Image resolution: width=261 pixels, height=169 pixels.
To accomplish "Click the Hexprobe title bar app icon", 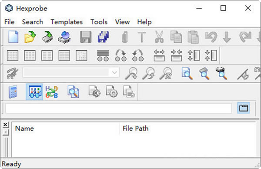I will pyautogui.click(x=9, y=8).
